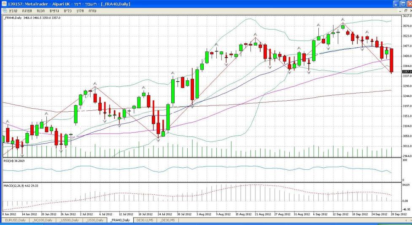Select the _FRA40,Daily chart tab
412x225 pixels.
click(120, 220)
